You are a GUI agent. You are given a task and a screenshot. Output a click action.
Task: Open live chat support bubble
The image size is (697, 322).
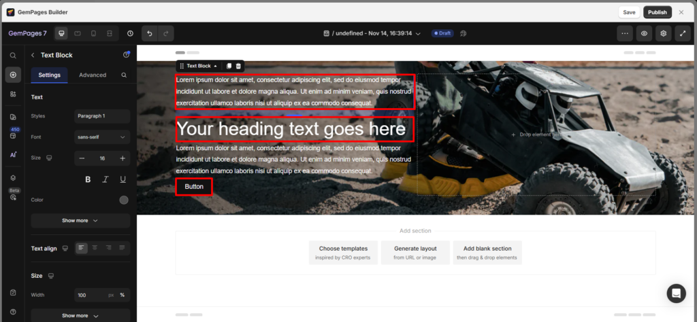click(676, 293)
